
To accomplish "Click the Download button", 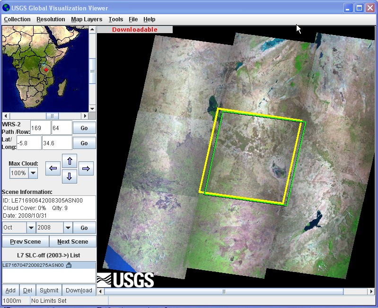I will [79, 290].
